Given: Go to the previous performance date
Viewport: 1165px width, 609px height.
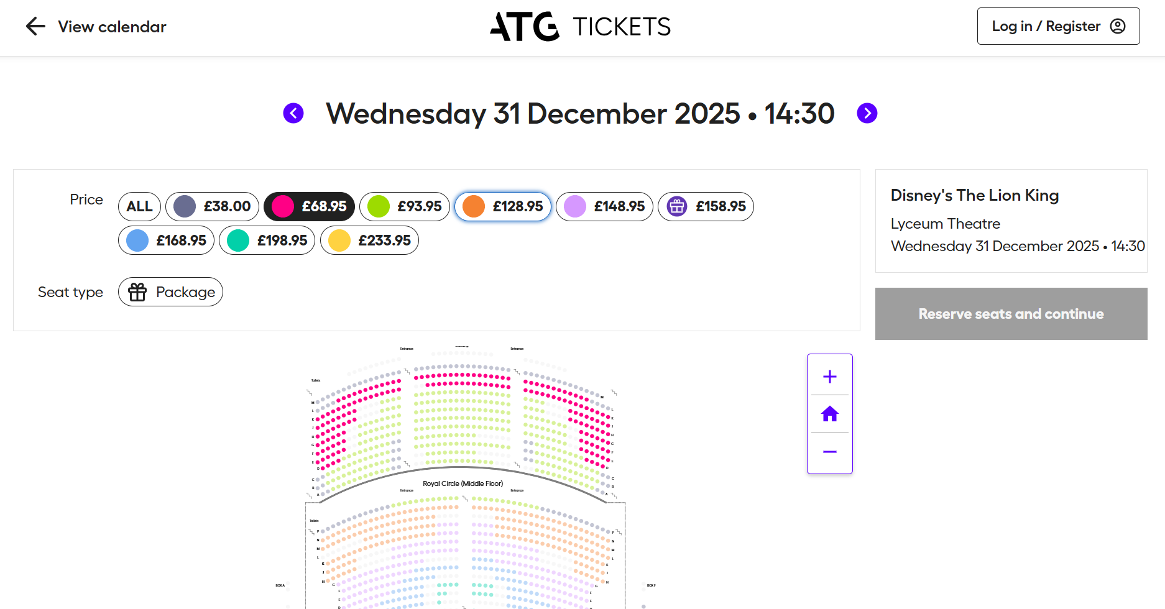Looking at the screenshot, I should click(293, 113).
